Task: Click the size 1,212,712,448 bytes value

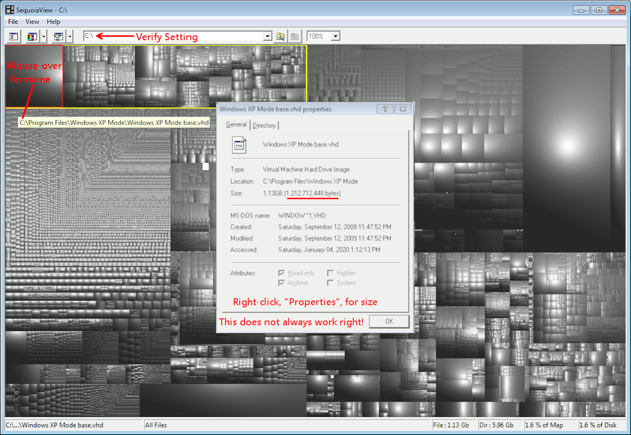Action: pyautogui.click(x=313, y=193)
